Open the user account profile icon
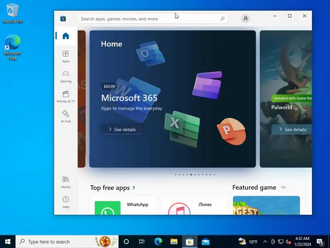The height and width of the screenshot is (248, 330). [x=245, y=18]
